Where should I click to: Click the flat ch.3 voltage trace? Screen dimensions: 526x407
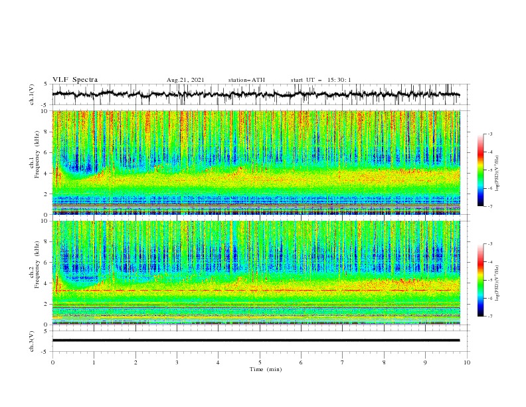[x=256, y=340]
